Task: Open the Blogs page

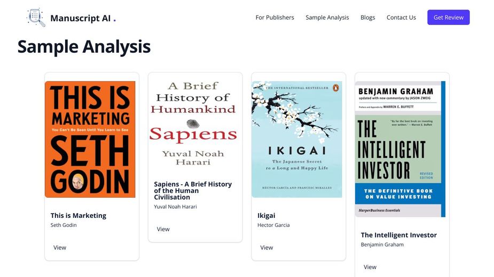Action: click(367, 18)
